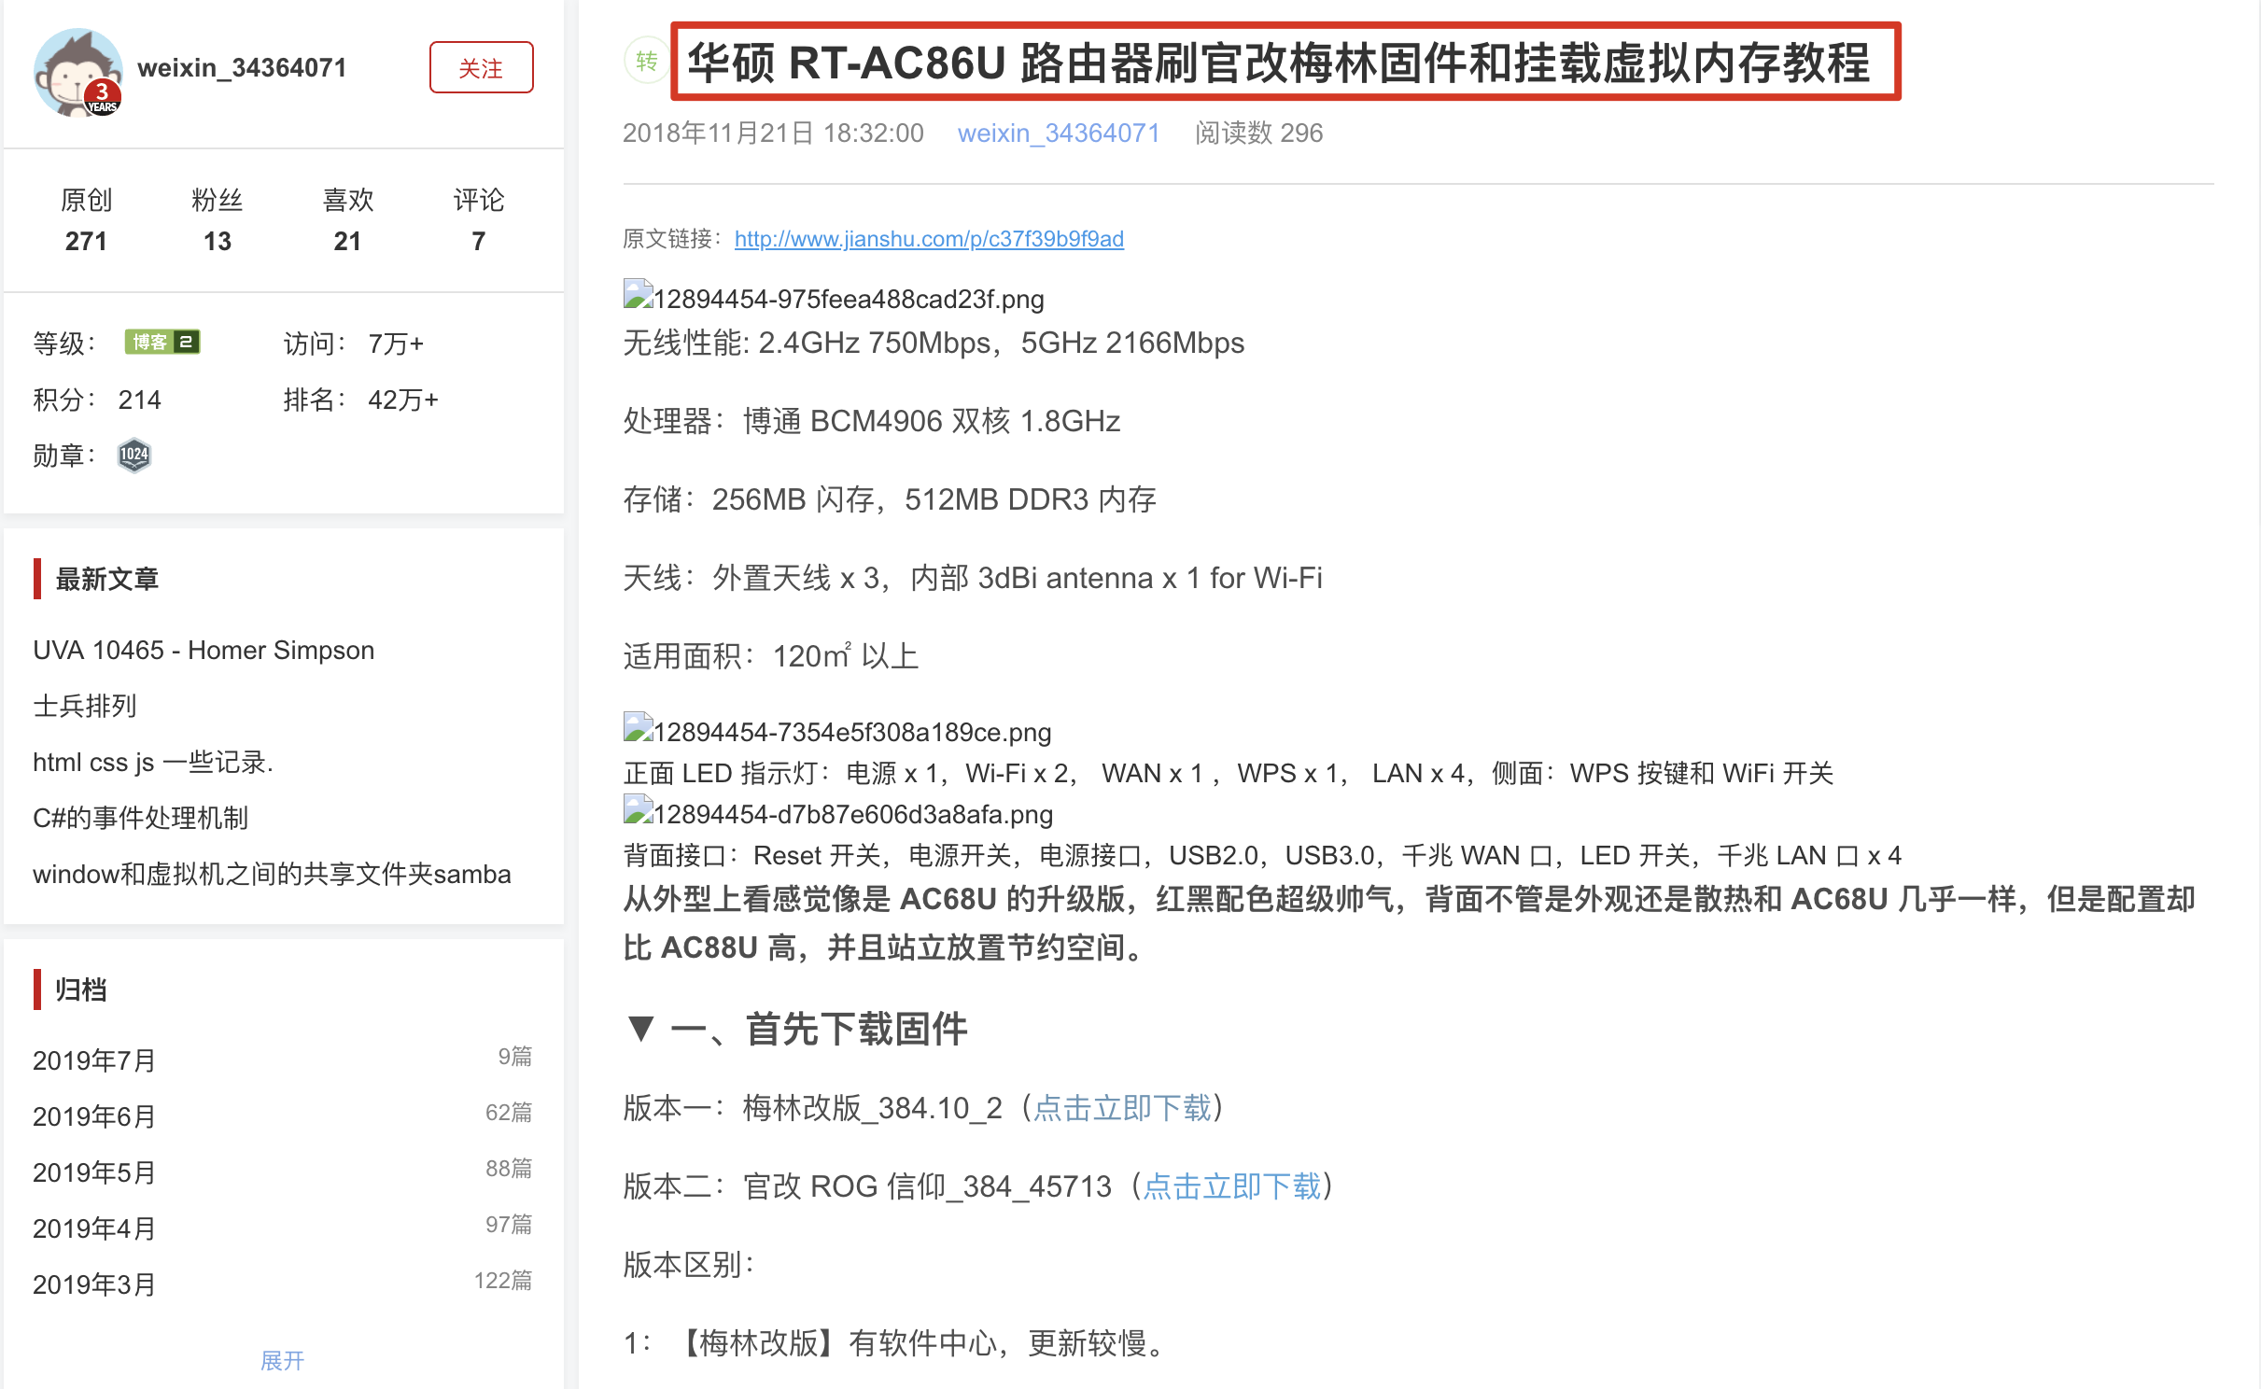
Task: Open the jianshu.com original article link
Action: tap(929, 239)
